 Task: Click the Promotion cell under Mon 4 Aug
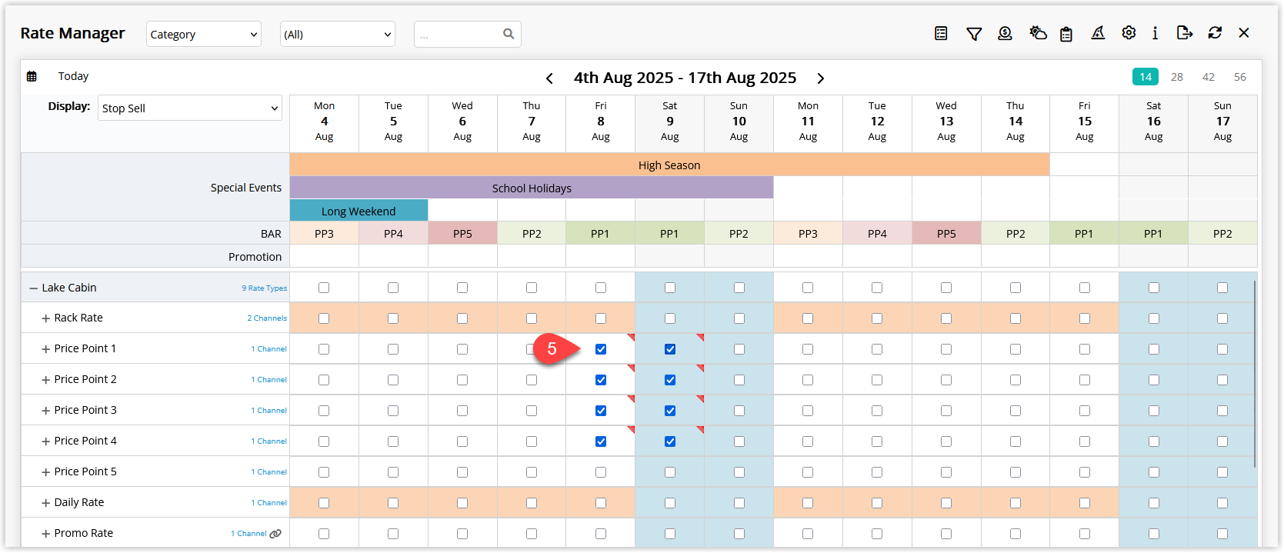tap(324, 257)
